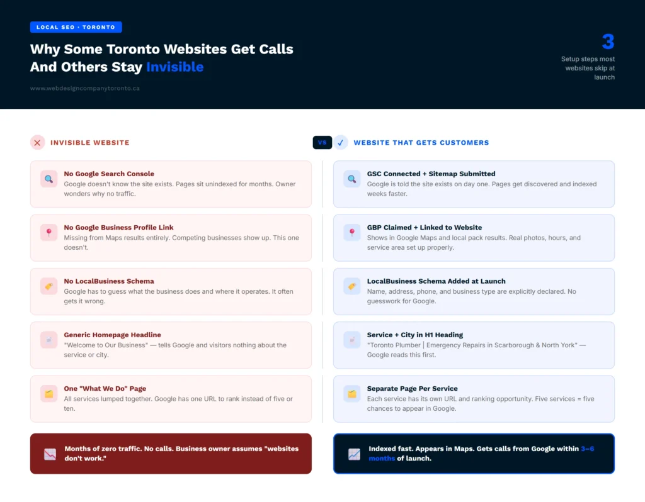Viewport: 645px width, 502px height.
Task: Open www.webdesigncompanytoronto.ca link in header
Action: [85, 88]
